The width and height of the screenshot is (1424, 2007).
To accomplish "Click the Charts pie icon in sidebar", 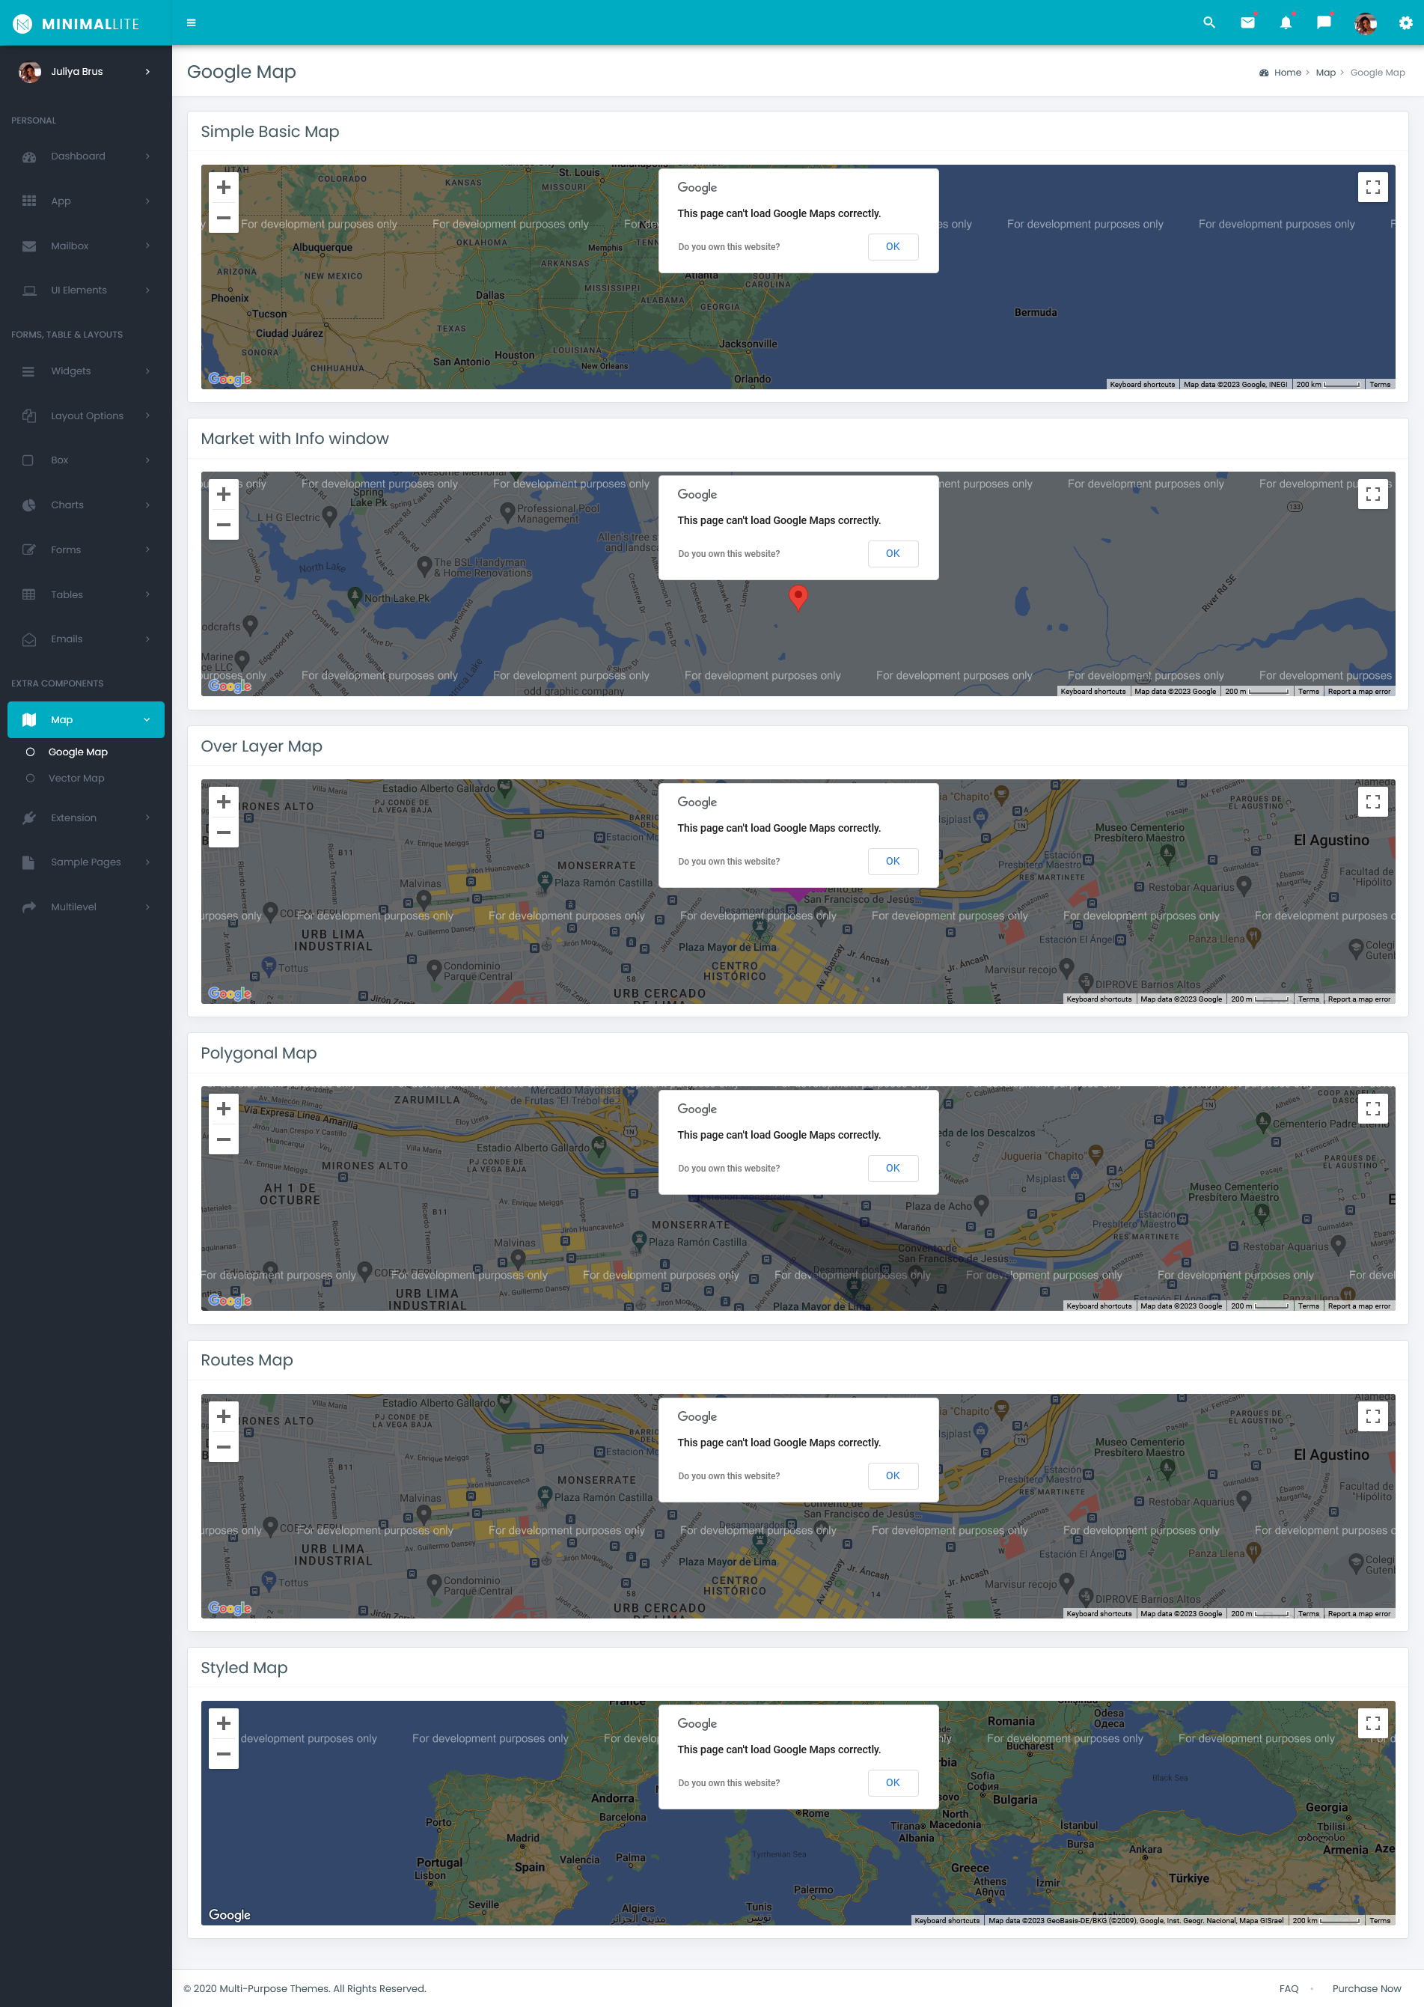I will (x=29, y=505).
